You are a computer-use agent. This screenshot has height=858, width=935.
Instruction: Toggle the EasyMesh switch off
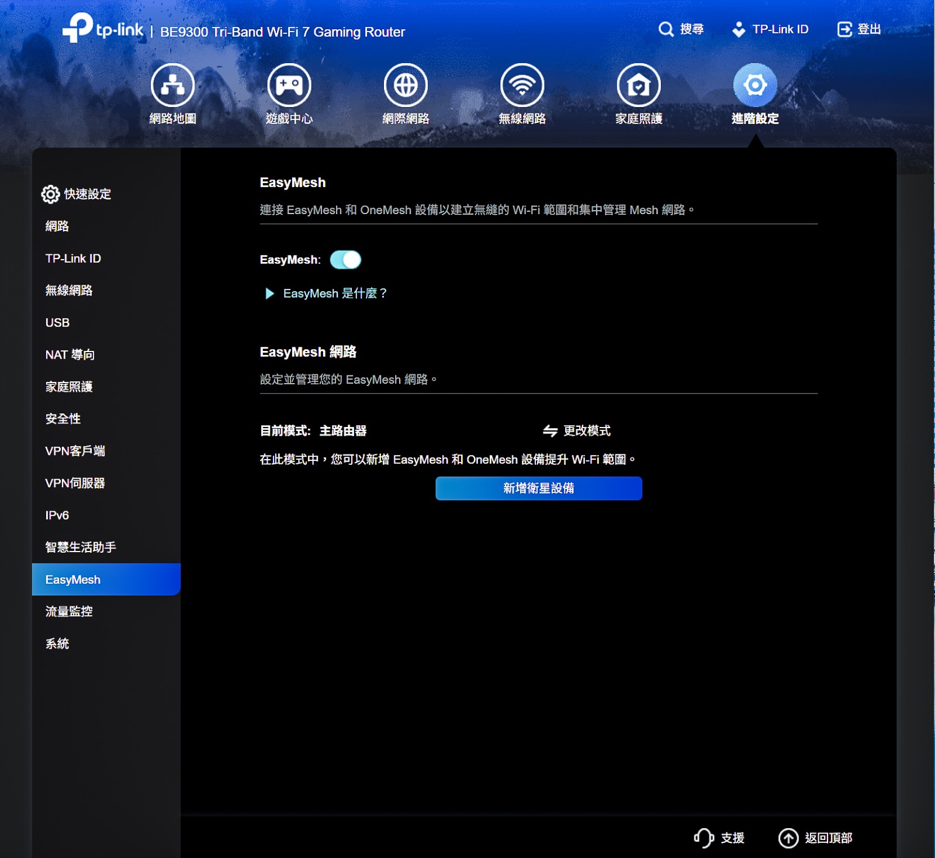click(x=345, y=260)
